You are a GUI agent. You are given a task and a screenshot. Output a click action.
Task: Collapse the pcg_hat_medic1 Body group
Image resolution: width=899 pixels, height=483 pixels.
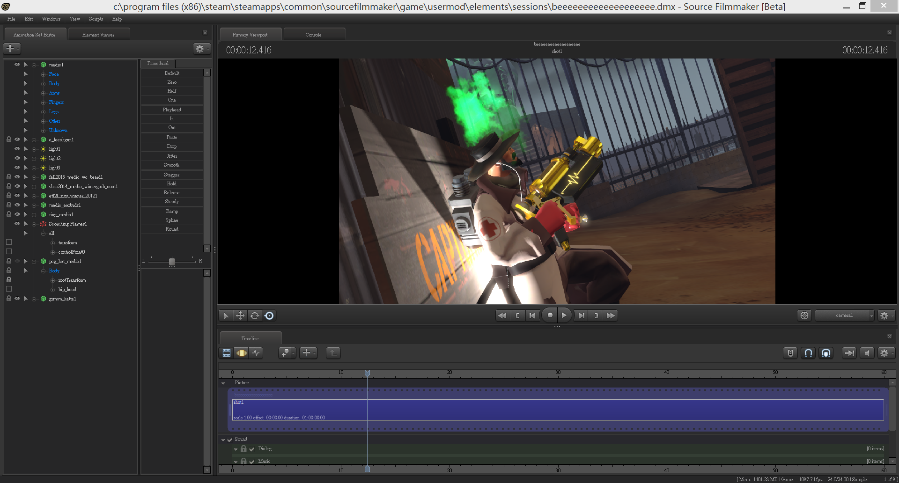click(43, 271)
